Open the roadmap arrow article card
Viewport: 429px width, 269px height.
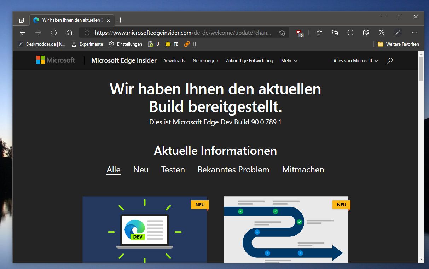[286, 229]
